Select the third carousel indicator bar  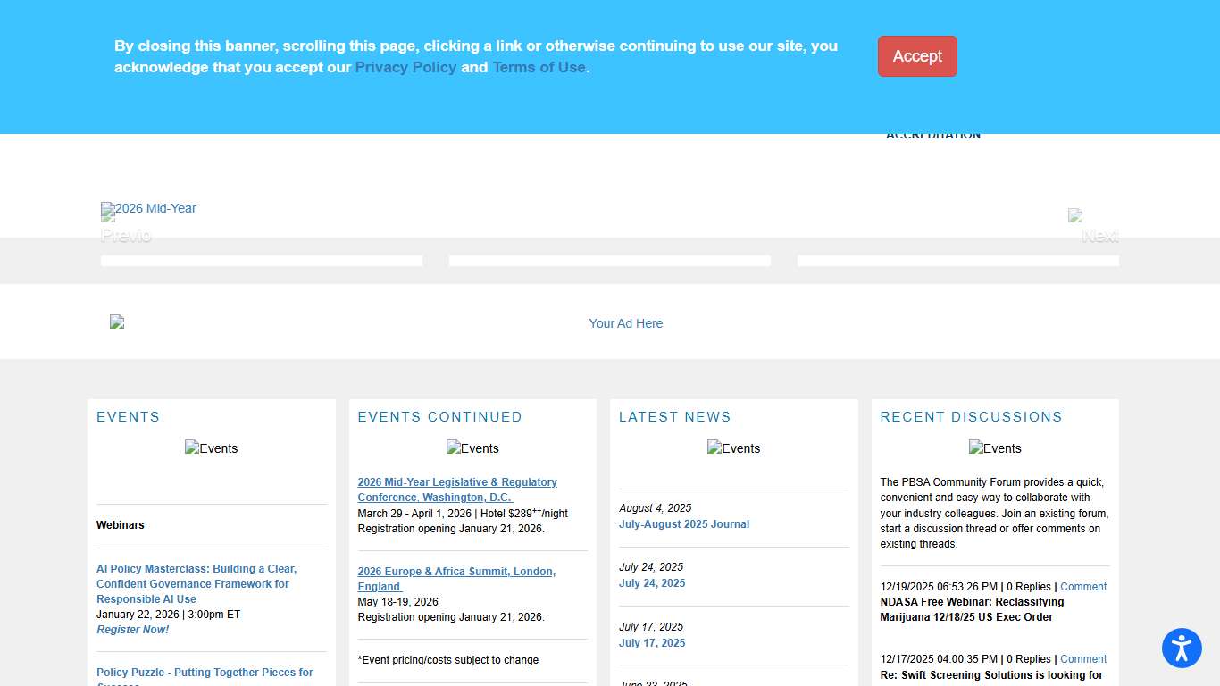[x=957, y=260]
